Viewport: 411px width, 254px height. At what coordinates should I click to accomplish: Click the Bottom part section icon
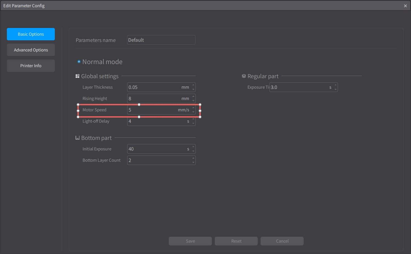(78, 138)
